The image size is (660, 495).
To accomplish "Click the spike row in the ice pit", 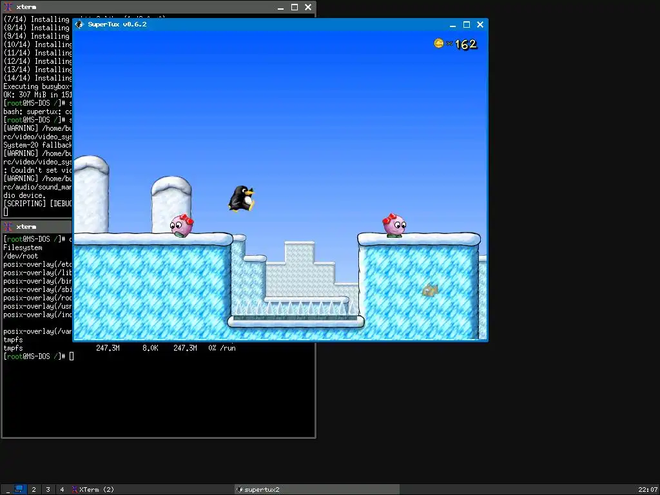I will pyautogui.click(x=295, y=308).
